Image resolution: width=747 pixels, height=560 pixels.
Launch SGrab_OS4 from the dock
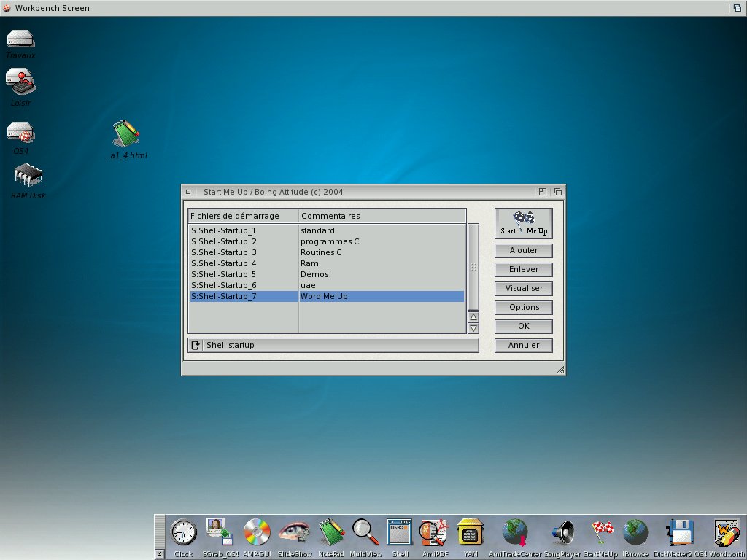[x=220, y=532]
